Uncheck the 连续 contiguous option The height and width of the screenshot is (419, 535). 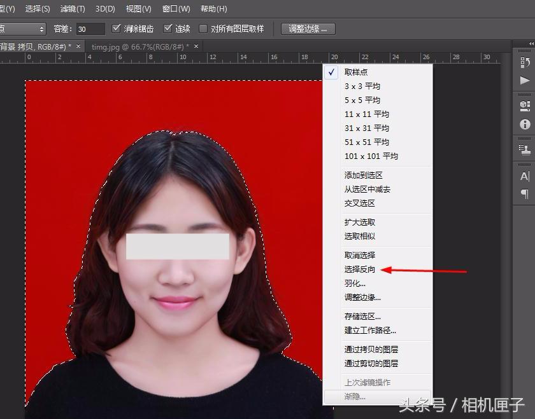click(167, 28)
